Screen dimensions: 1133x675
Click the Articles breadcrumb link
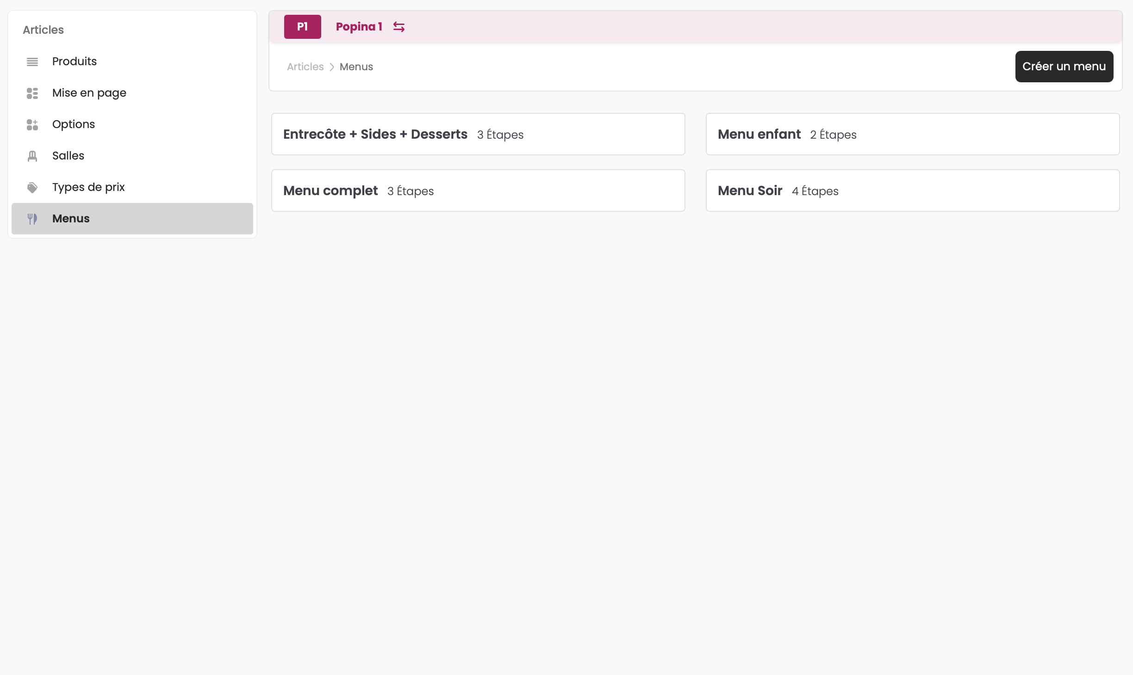point(305,67)
